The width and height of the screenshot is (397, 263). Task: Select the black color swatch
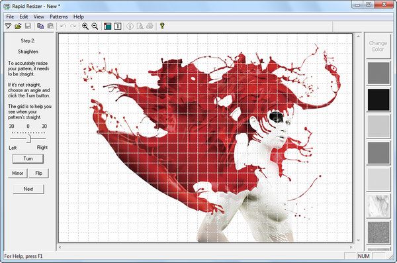(378, 99)
